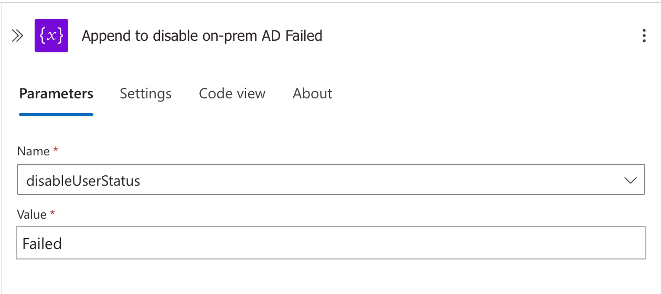Switch to the Parameters tab
661x294 pixels.
[x=56, y=94]
